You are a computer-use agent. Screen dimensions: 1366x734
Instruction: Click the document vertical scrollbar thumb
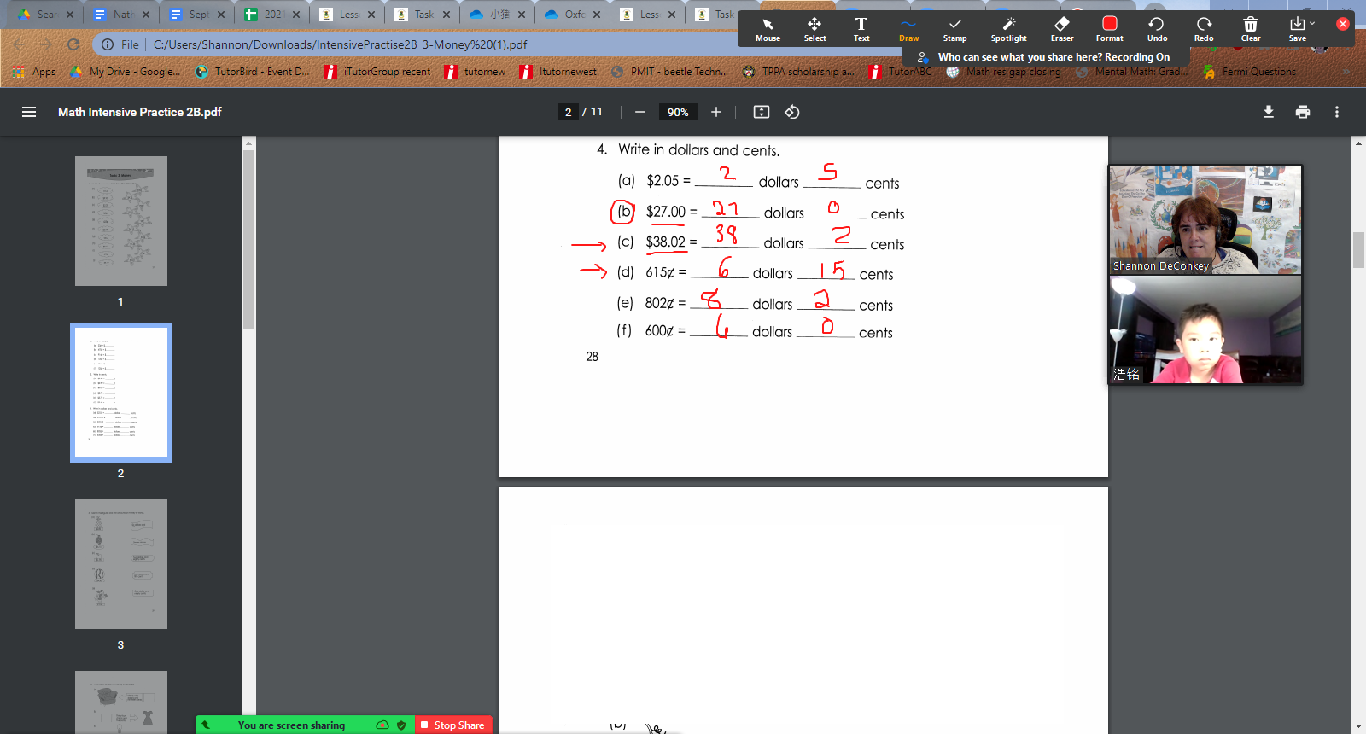click(x=1358, y=250)
